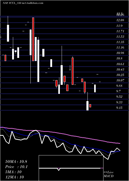Image resolution: width=129 pixels, height=181 pixels.
Task: Click the 9.52 price axis label
Action: tap(119, 97)
